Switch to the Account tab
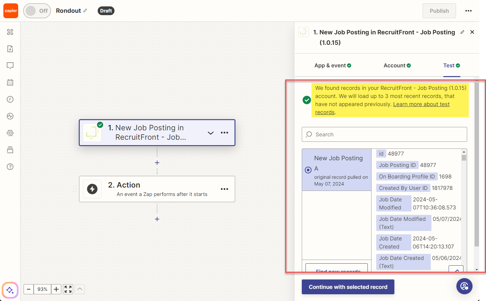The height and width of the screenshot is (301, 486). [x=397, y=66]
